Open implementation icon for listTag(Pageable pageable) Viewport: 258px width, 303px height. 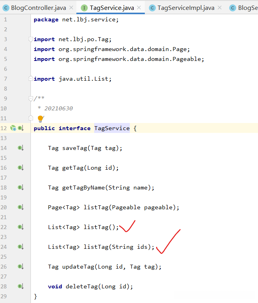[21, 207]
